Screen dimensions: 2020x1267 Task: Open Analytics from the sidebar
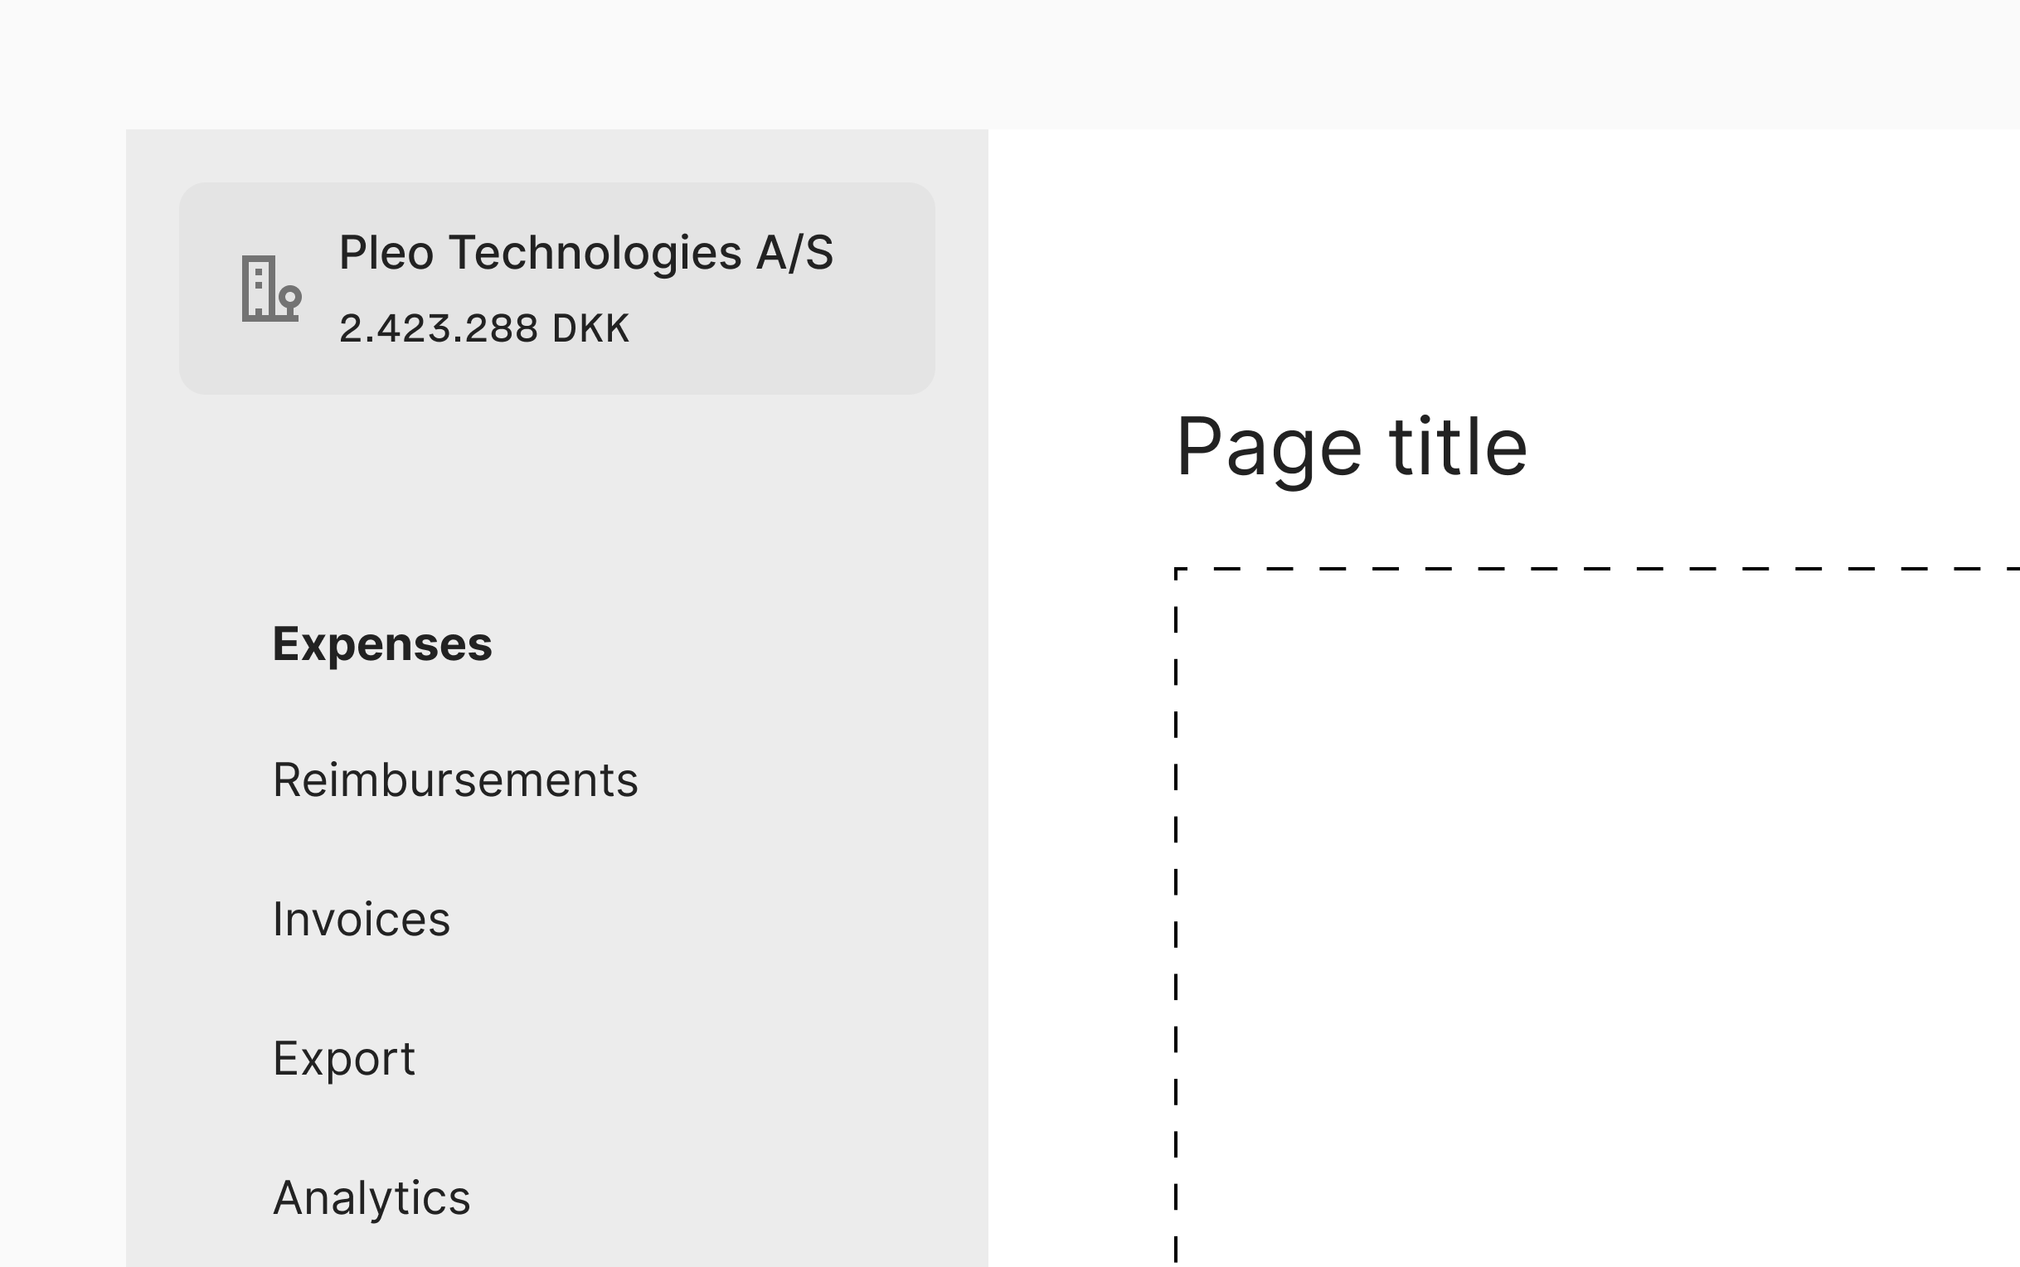click(371, 1197)
